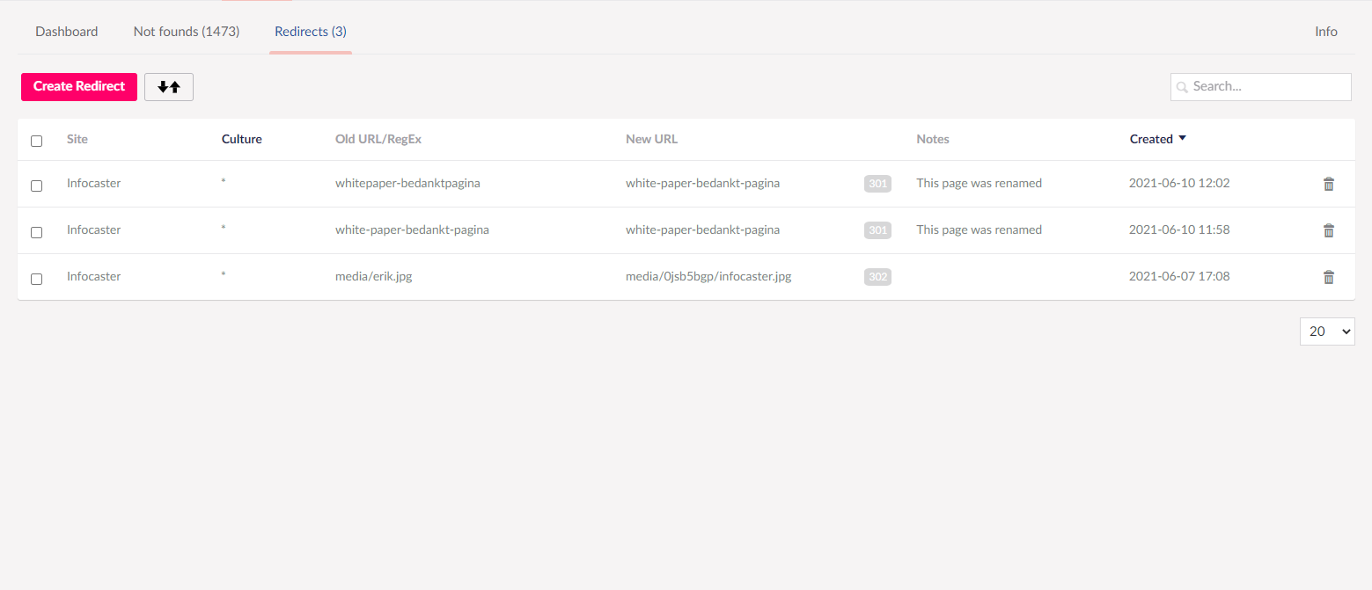
Task: Click the search magnifier icon
Action: (x=1183, y=87)
